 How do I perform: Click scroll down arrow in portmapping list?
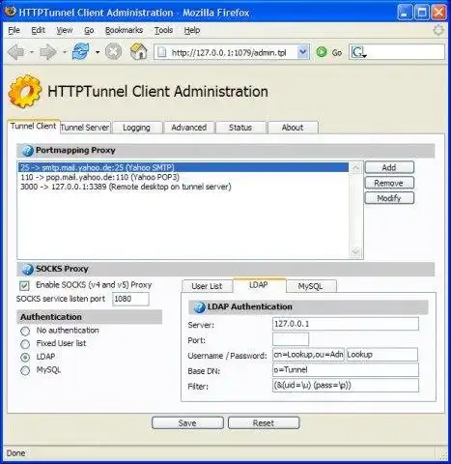point(356,251)
